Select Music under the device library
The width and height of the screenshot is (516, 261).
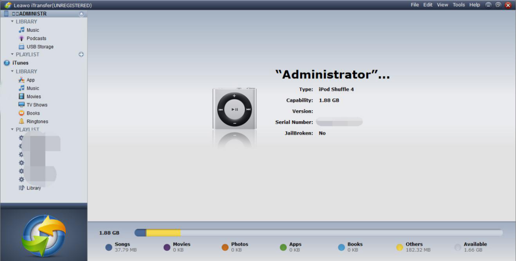(x=33, y=30)
